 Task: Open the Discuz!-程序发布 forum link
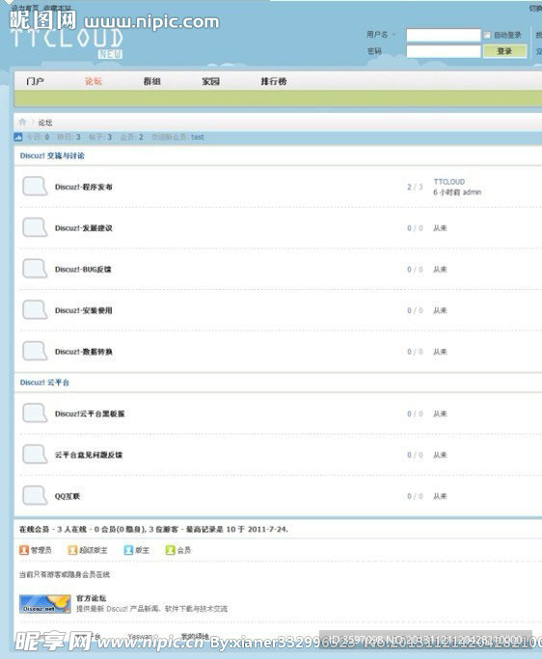pos(84,187)
